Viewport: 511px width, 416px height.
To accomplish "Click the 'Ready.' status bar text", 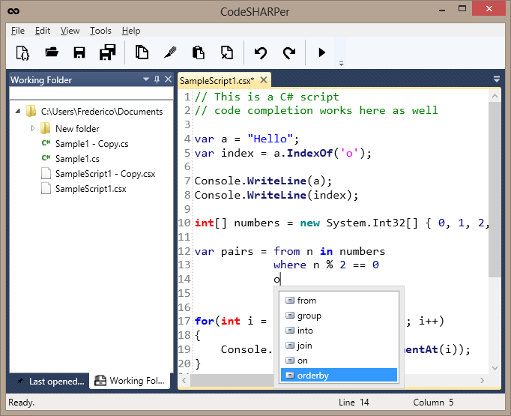I will click(x=21, y=403).
